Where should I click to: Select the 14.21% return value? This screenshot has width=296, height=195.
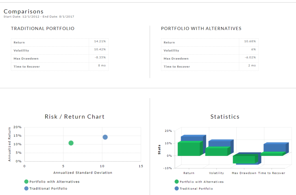100,41
